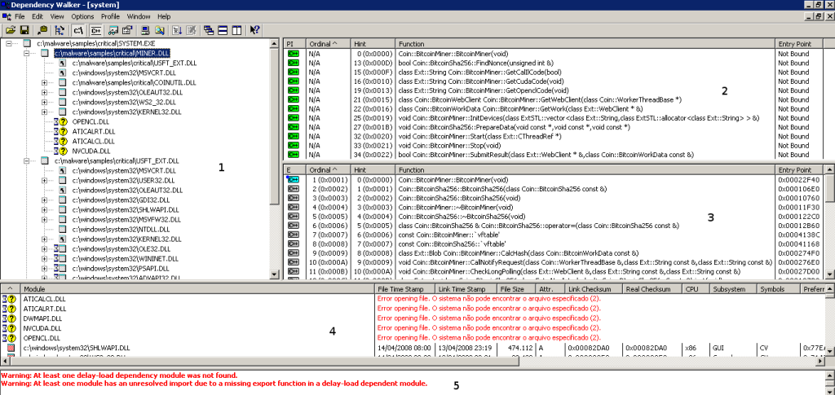Open the Window menu
Screen dimensions: 835x395
tap(139, 16)
